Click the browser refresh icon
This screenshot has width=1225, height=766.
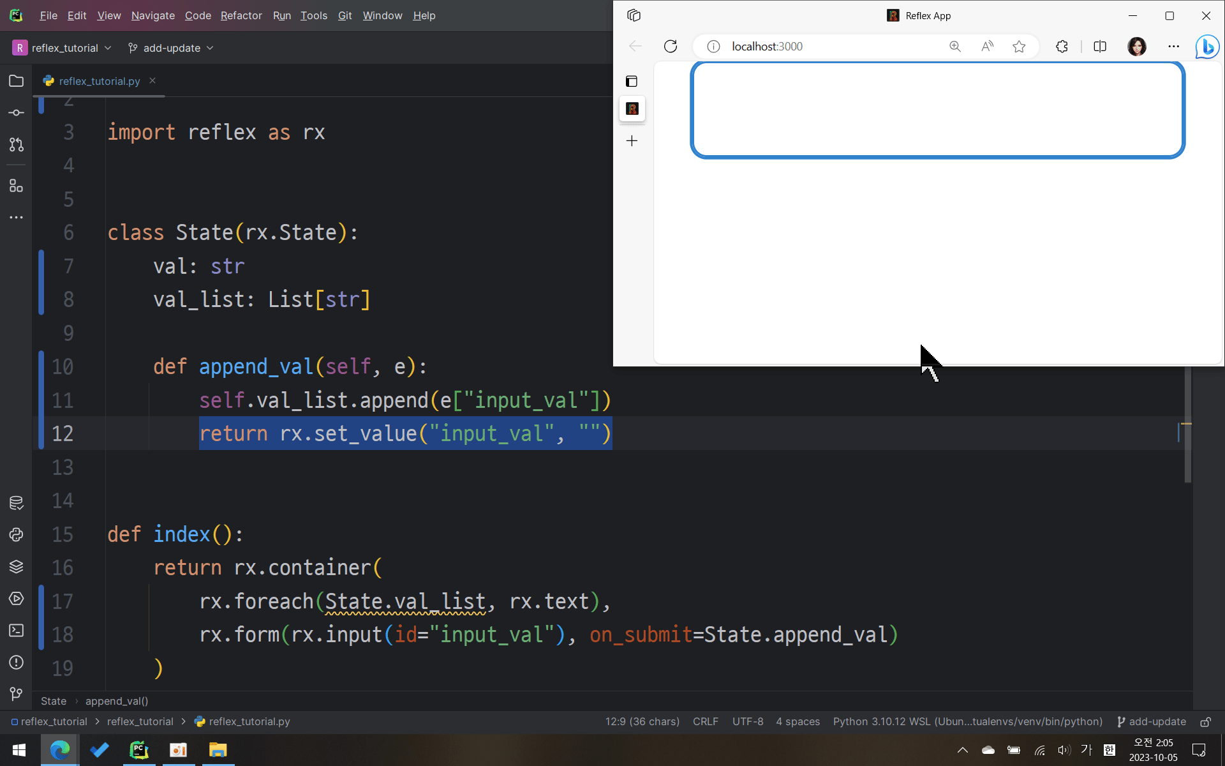(671, 47)
